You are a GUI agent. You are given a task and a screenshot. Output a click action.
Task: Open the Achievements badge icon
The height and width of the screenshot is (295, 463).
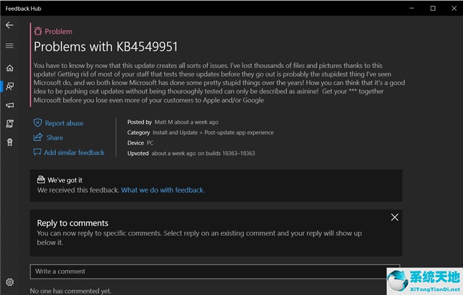point(10,142)
